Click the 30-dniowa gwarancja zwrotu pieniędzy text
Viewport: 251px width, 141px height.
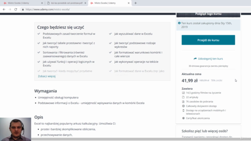[x=208, y=66]
